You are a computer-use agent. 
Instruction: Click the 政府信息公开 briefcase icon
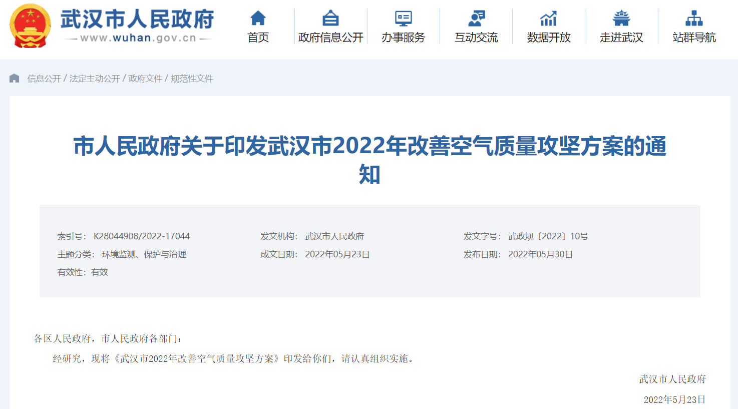click(330, 19)
